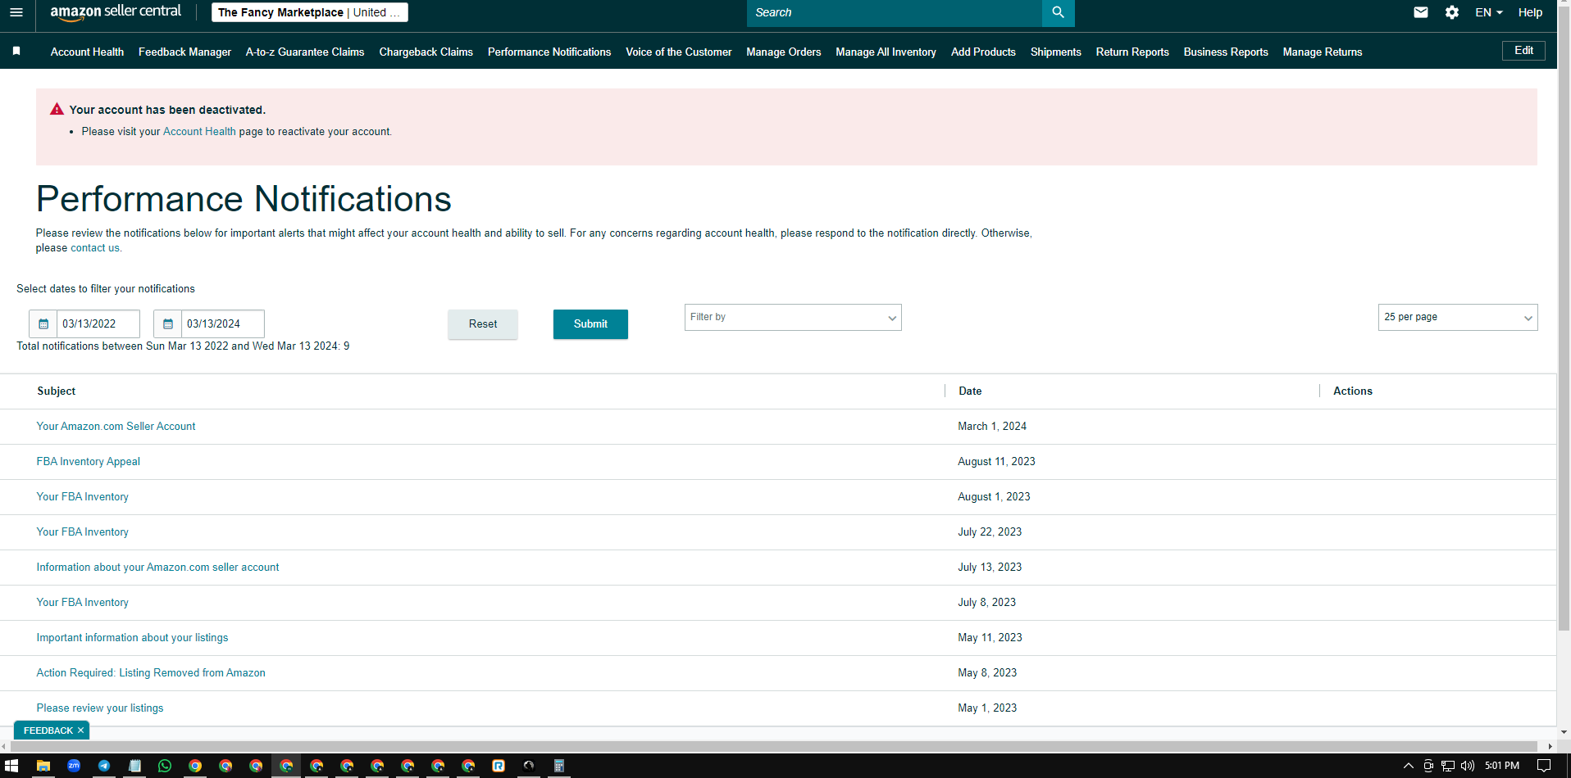Image resolution: width=1571 pixels, height=778 pixels.
Task: Click the dark globe app icon on the taskbar
Action: point(529,766)
